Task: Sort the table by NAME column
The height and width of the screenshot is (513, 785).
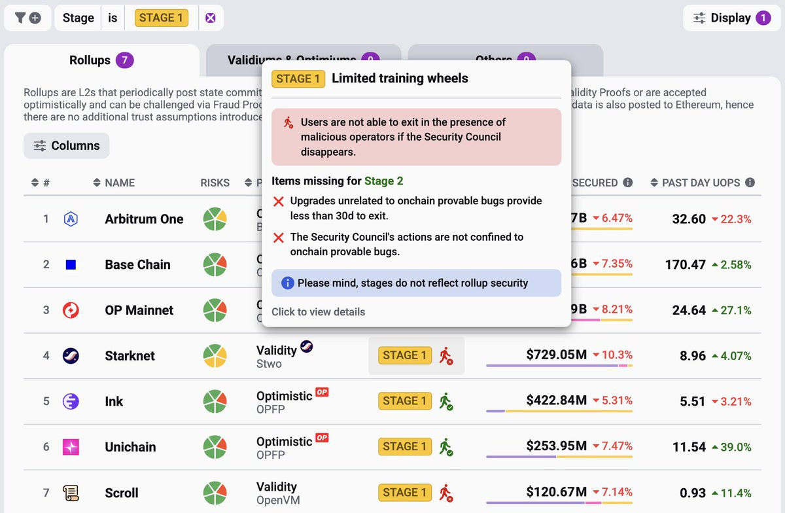Action: (114, 183)
